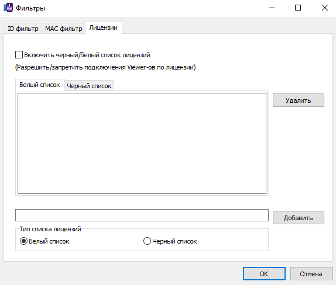Select the Белый список radio button
This screenshot has width=336, height=285.
[23, 241]
